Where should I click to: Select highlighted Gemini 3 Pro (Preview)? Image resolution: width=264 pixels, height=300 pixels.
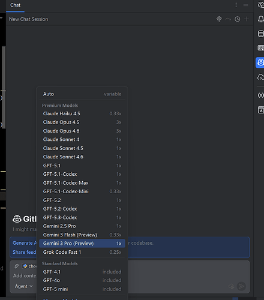[82, 244]
